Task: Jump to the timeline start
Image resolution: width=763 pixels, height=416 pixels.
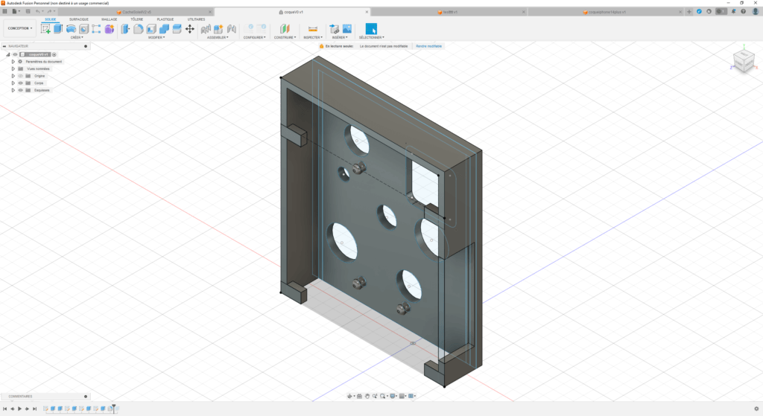Action: [5, 409]
